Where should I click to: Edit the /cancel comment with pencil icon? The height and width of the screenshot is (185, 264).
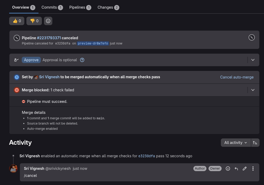pos(245,169)
